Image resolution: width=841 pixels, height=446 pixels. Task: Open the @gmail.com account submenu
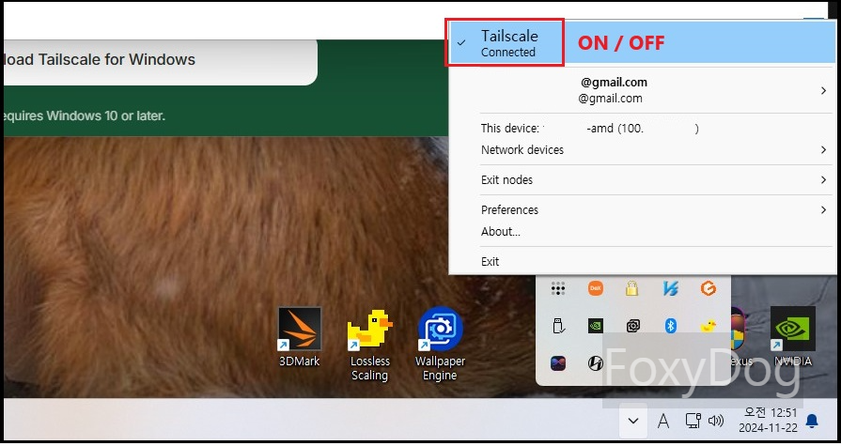[x=642, y=90]
